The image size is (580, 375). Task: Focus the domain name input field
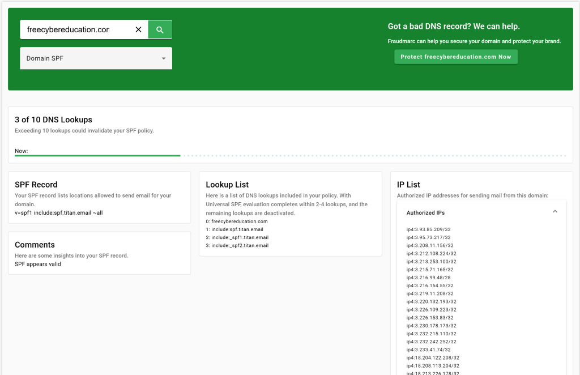74,29
